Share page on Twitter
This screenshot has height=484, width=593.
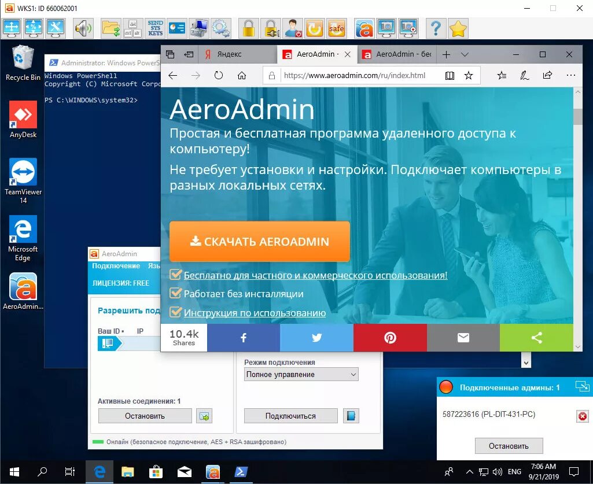pos(316,338)
